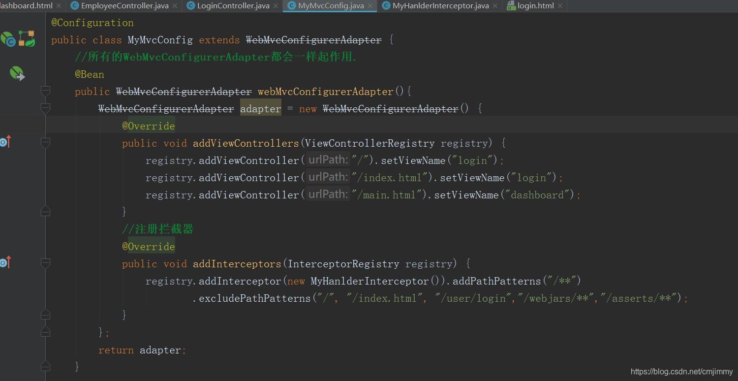Click the addInterceptors method name

click(237, 264)
